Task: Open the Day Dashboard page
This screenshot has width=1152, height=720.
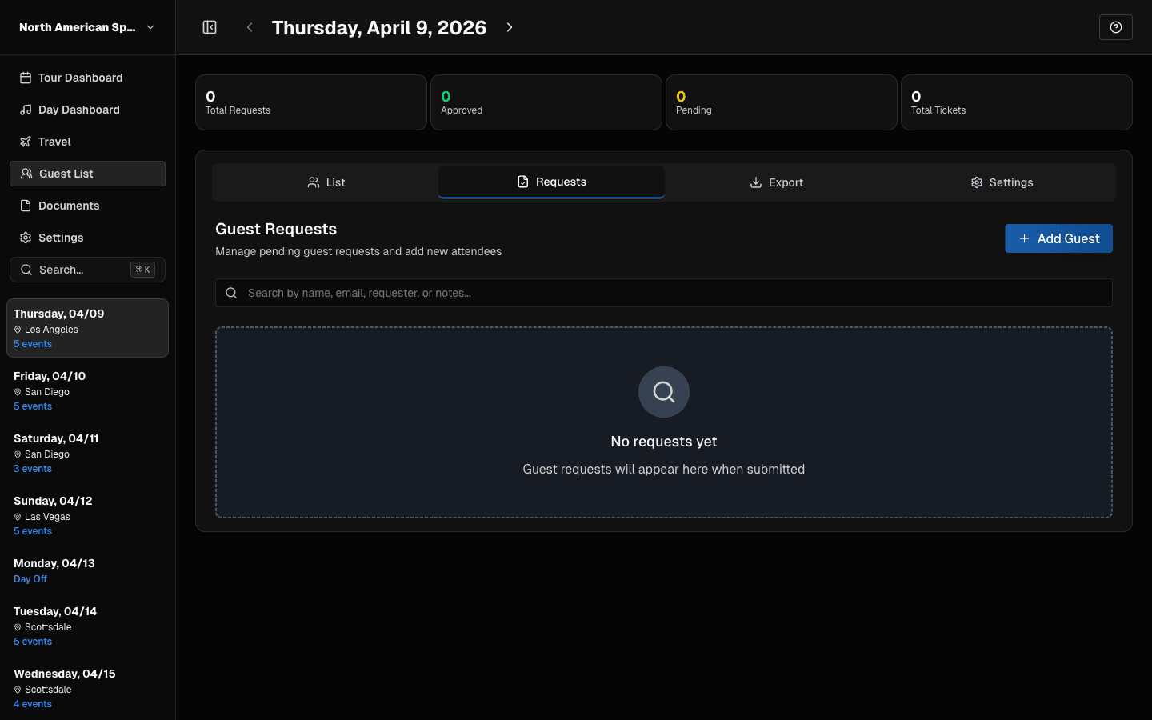Action: coord(78,110)
